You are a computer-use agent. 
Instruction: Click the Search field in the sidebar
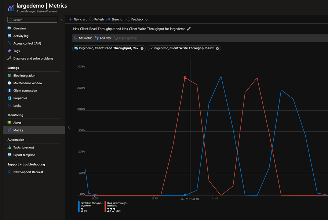coord(32,20)
